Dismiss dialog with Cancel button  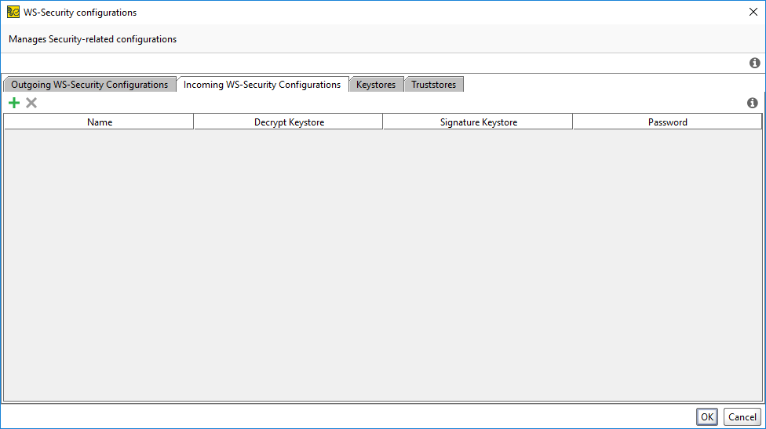click(742, 416)
